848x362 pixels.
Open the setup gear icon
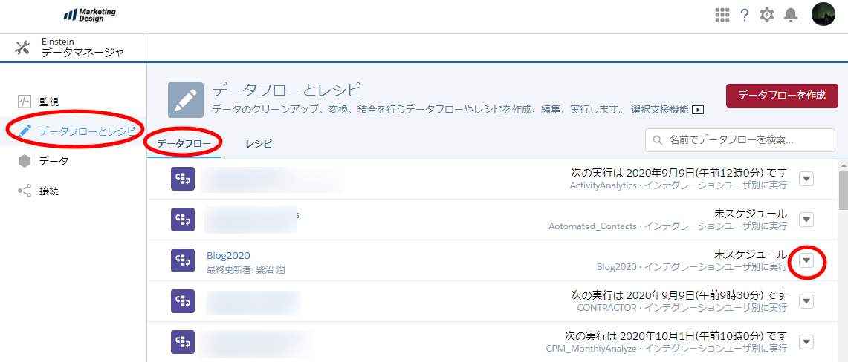click(767, 15)
